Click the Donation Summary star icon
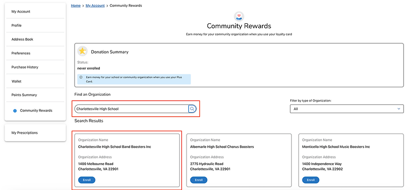Screen dimensions: 410x190 [82, 51]
